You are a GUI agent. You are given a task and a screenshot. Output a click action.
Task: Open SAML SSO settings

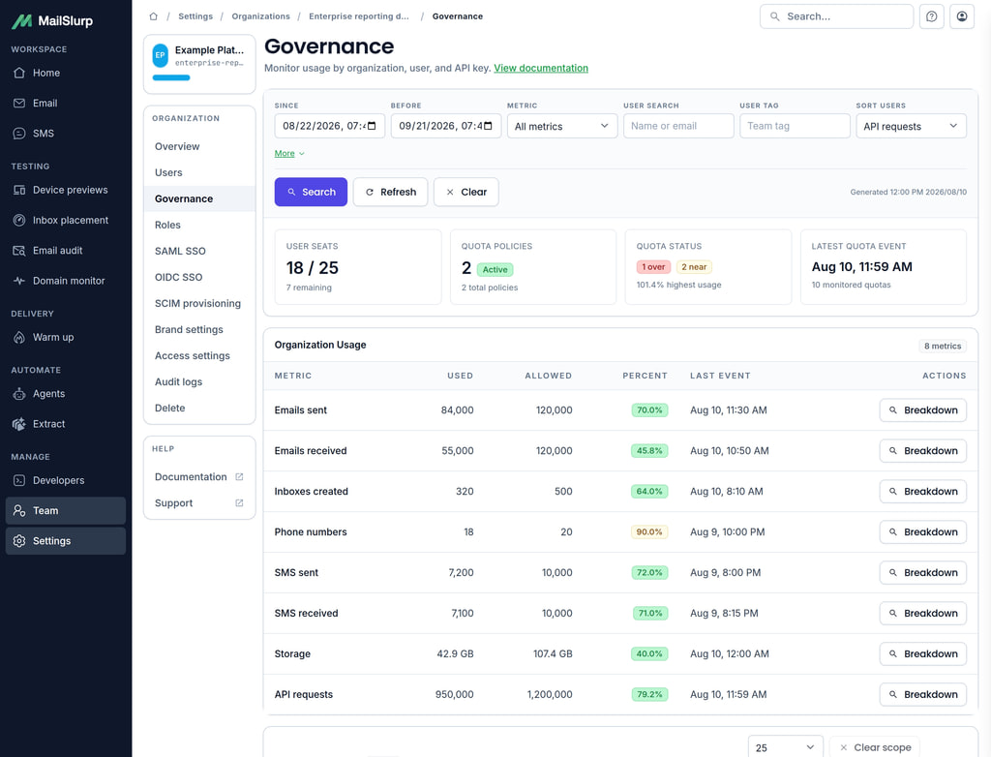(199, 251)
